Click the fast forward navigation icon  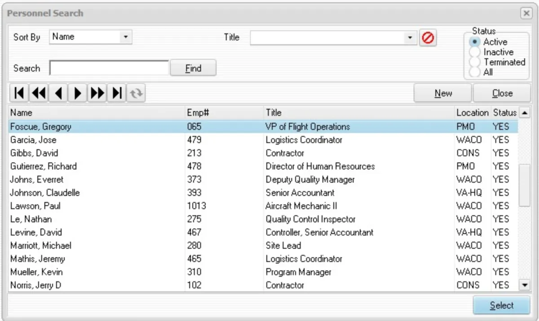click(x=97, y=93)
